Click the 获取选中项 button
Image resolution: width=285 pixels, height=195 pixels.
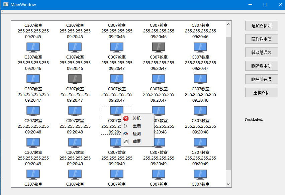[x=262, y=39]
